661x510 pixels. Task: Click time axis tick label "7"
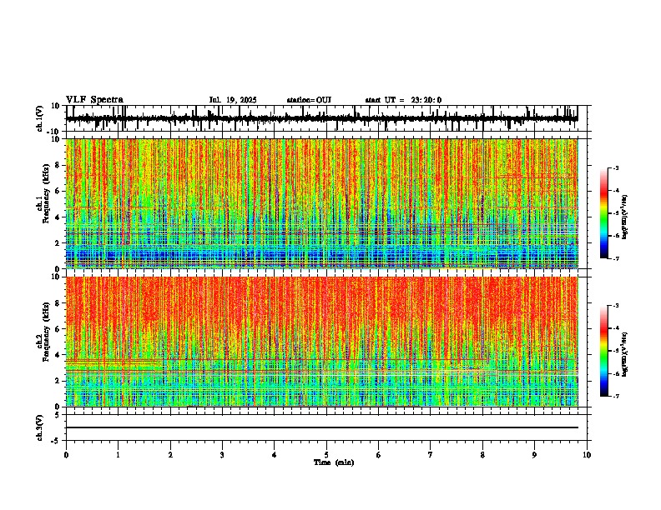tap(431, 455)
